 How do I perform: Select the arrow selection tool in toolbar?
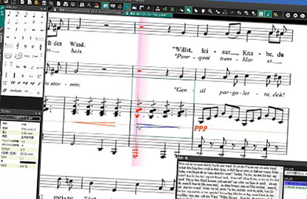(188, 10)
